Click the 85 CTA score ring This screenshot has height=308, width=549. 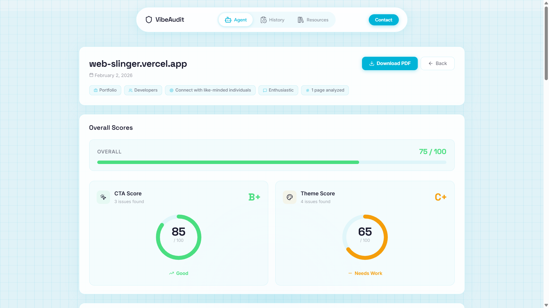pyautogui.click(x=178, y=237)
